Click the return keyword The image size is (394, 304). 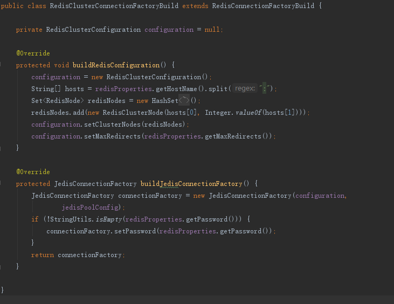[43, 255]
